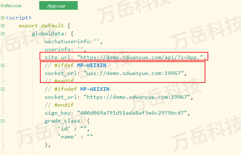The width and height of the screenshot is (241, 155).
Task: Click the // #ifndef MP-WEIXIN comment
Action: click(x=77, y=89)
